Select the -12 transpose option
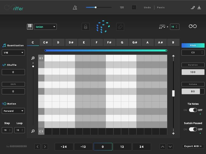Screen dimensions: 206x154 point(83,147)
